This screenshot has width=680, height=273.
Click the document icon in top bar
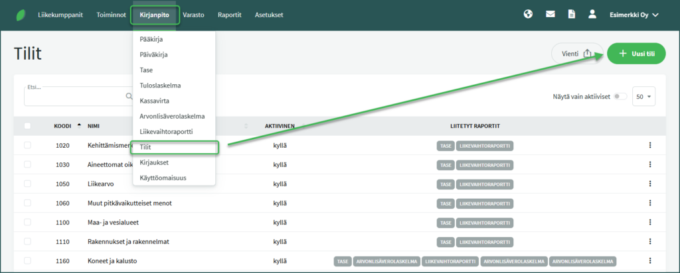coord(571,14)
